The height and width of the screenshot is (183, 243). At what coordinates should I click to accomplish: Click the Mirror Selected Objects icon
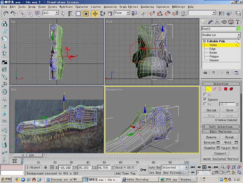[x=222, y=14]
